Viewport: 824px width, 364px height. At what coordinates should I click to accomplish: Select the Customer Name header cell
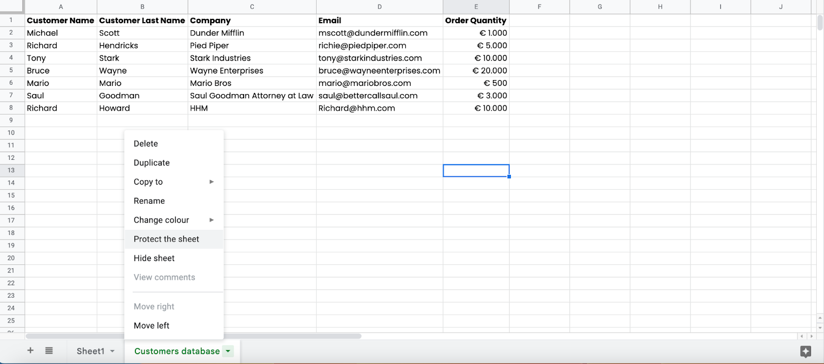click(61, 21)
